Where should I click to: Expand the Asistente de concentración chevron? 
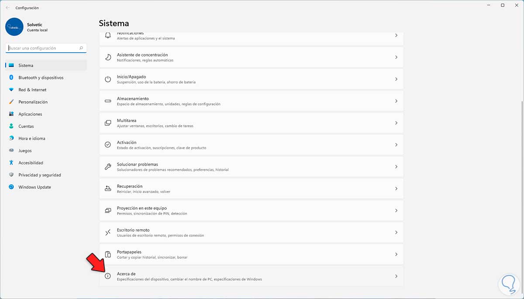[396, 57]
